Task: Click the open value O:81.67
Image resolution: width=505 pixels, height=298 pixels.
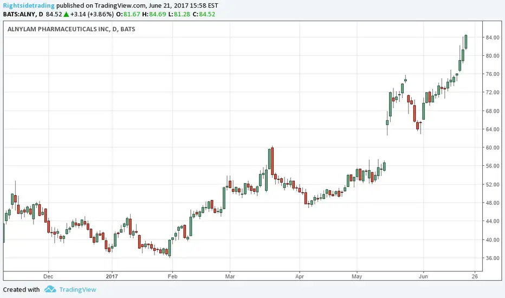Action: (x=128, y=14)
